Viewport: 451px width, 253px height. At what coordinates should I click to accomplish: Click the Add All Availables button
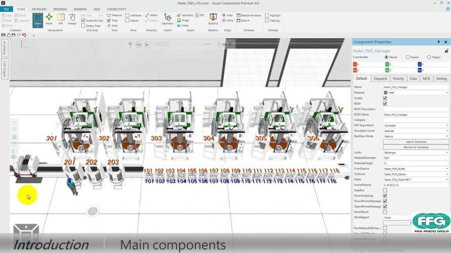point(416,141)
